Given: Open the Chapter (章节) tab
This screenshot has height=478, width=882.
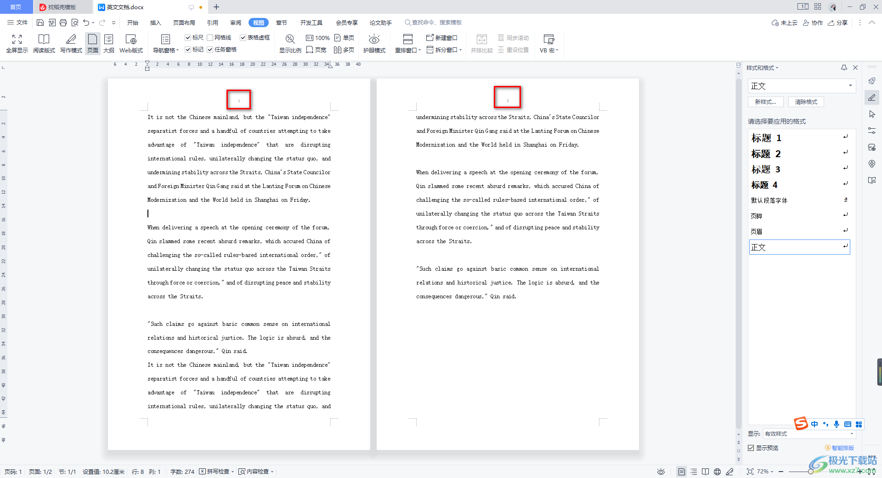Looking at the screenshot, I should (282, 23).
